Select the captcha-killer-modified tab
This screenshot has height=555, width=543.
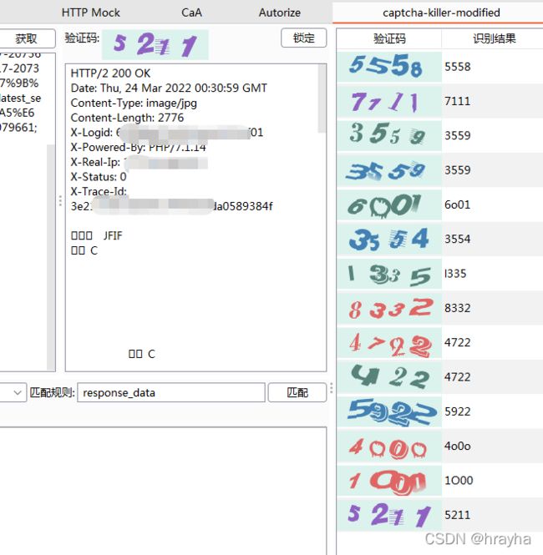tap(441, 13)
